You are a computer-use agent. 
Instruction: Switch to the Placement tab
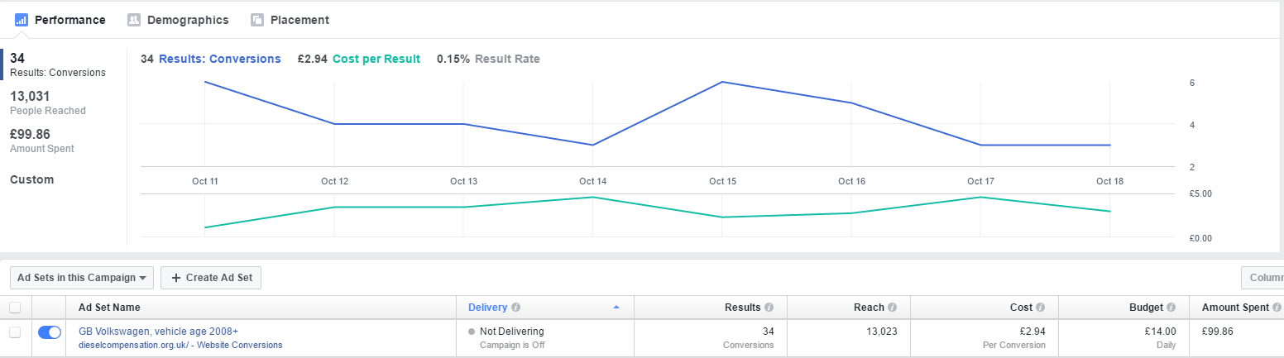[x=290, y=20]
